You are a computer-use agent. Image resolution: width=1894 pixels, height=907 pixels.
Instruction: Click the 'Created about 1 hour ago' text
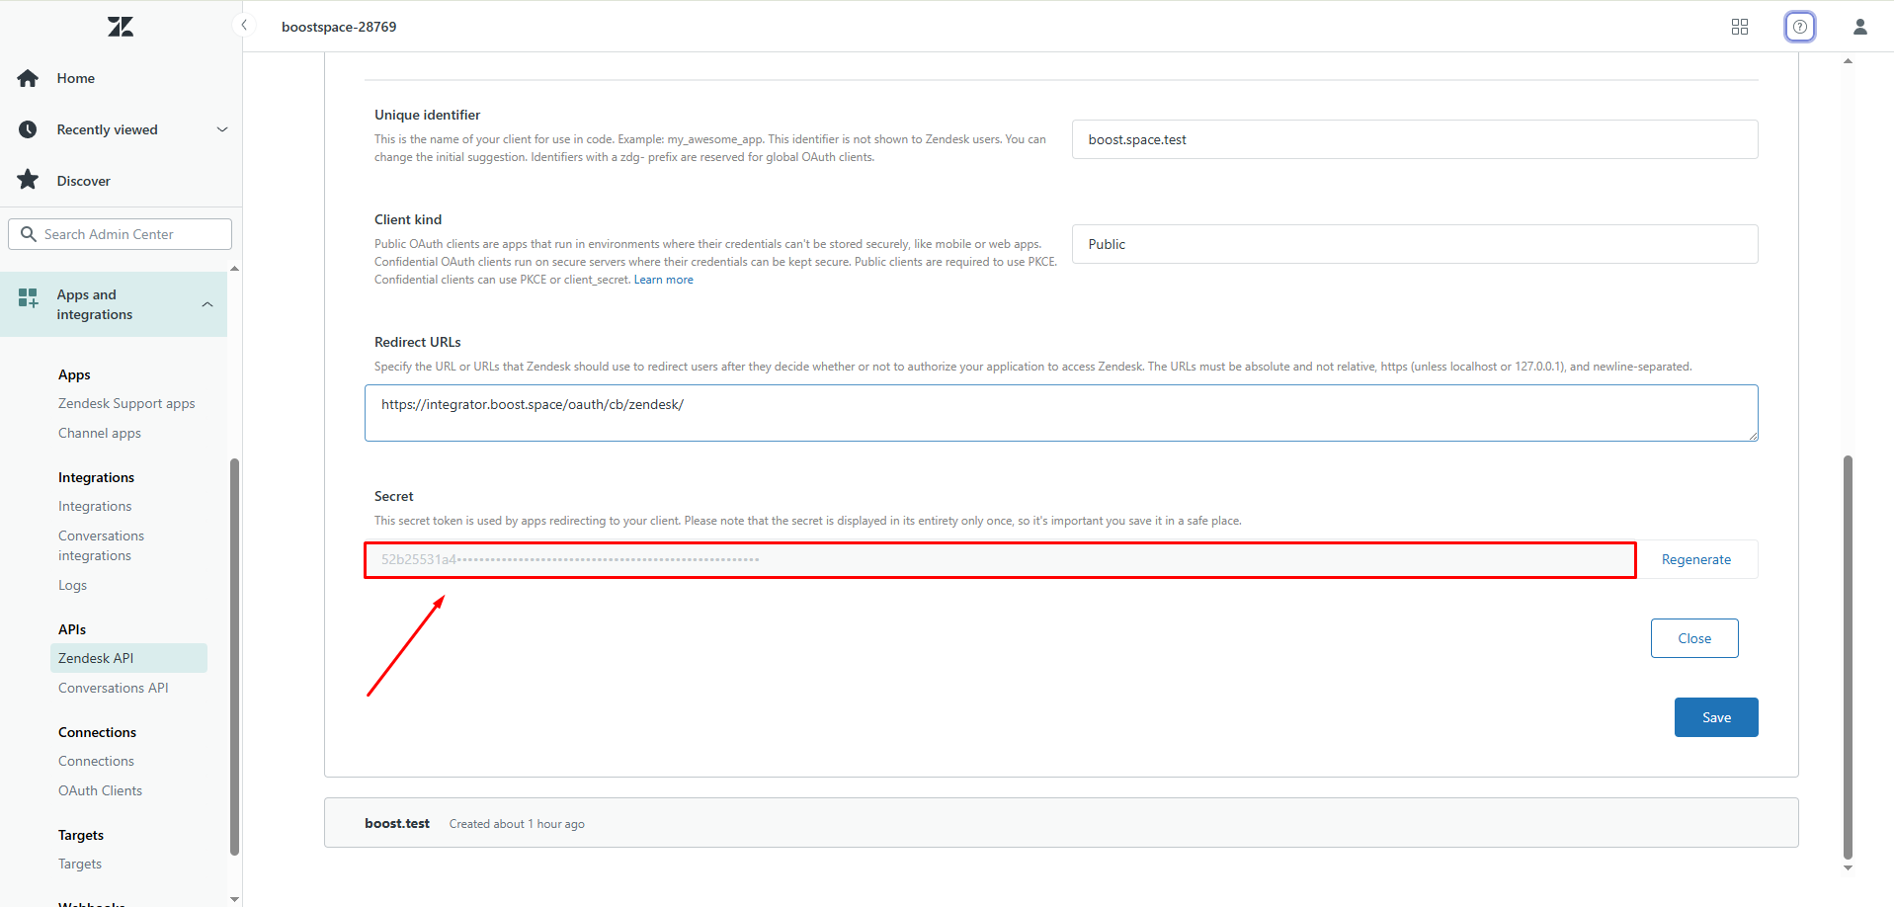pyautogui.click(x=517, y=824)
